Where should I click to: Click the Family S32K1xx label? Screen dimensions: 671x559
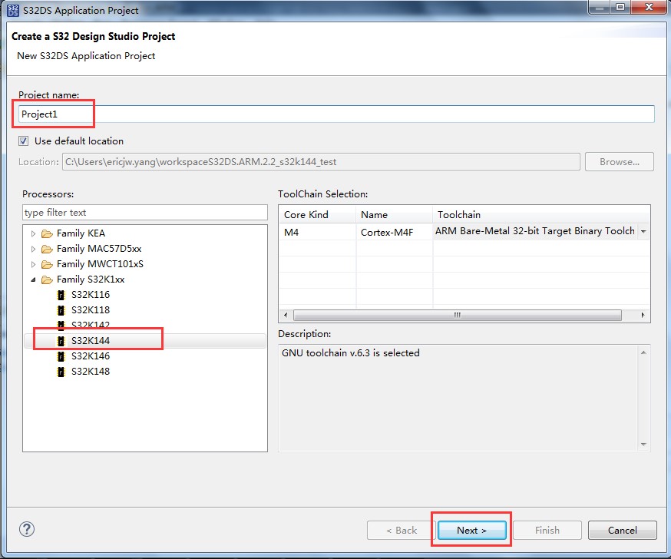click(91, 279)
